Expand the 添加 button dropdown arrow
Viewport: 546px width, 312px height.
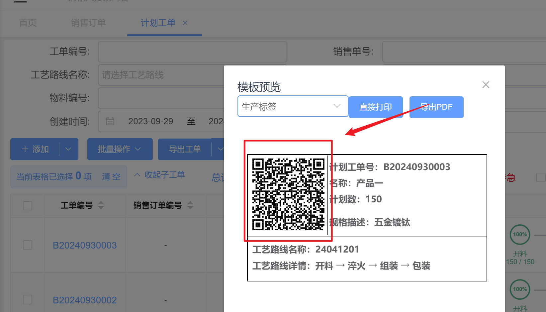pos(68,149)
